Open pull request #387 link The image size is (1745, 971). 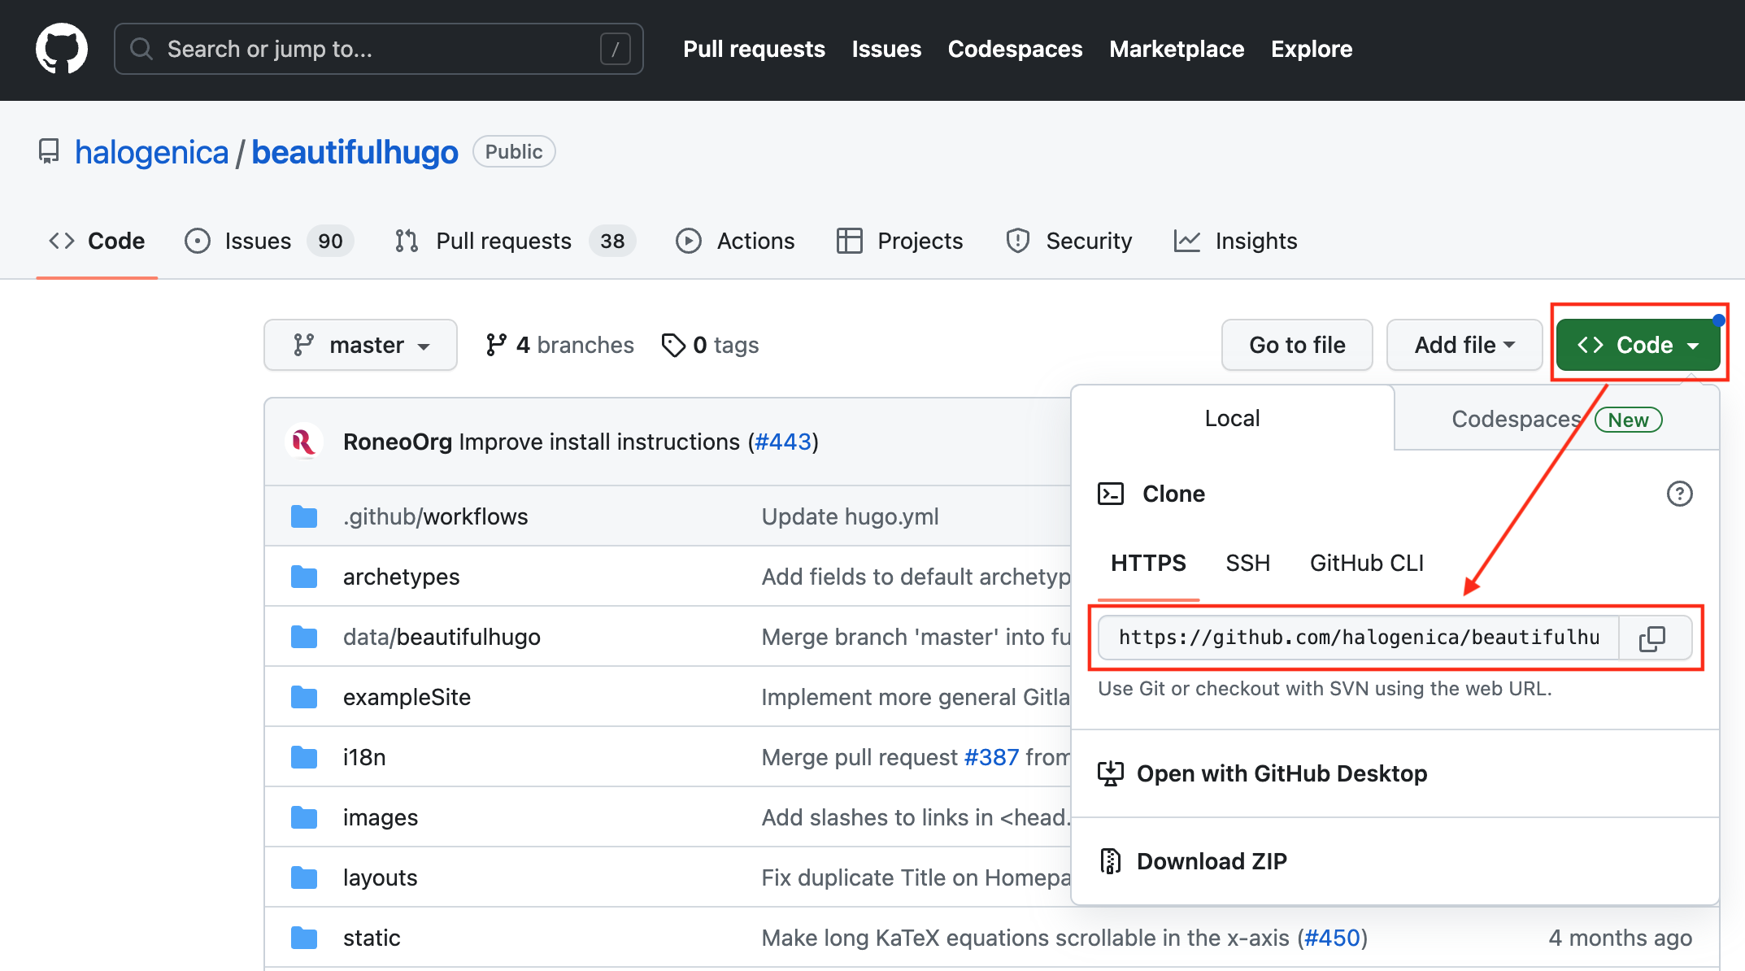(x=991, y=757)
